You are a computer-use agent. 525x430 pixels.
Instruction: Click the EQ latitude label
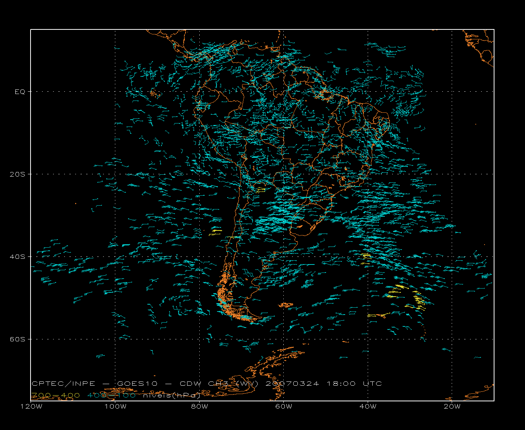tap(20, 92)
